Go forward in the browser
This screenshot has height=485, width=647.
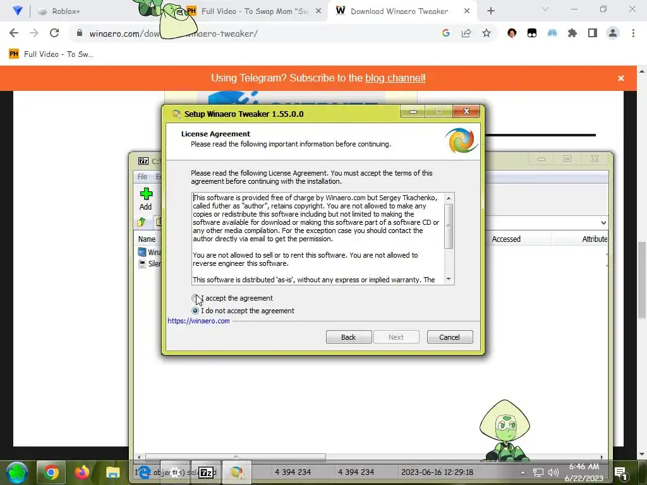click(x=34, y=33)
